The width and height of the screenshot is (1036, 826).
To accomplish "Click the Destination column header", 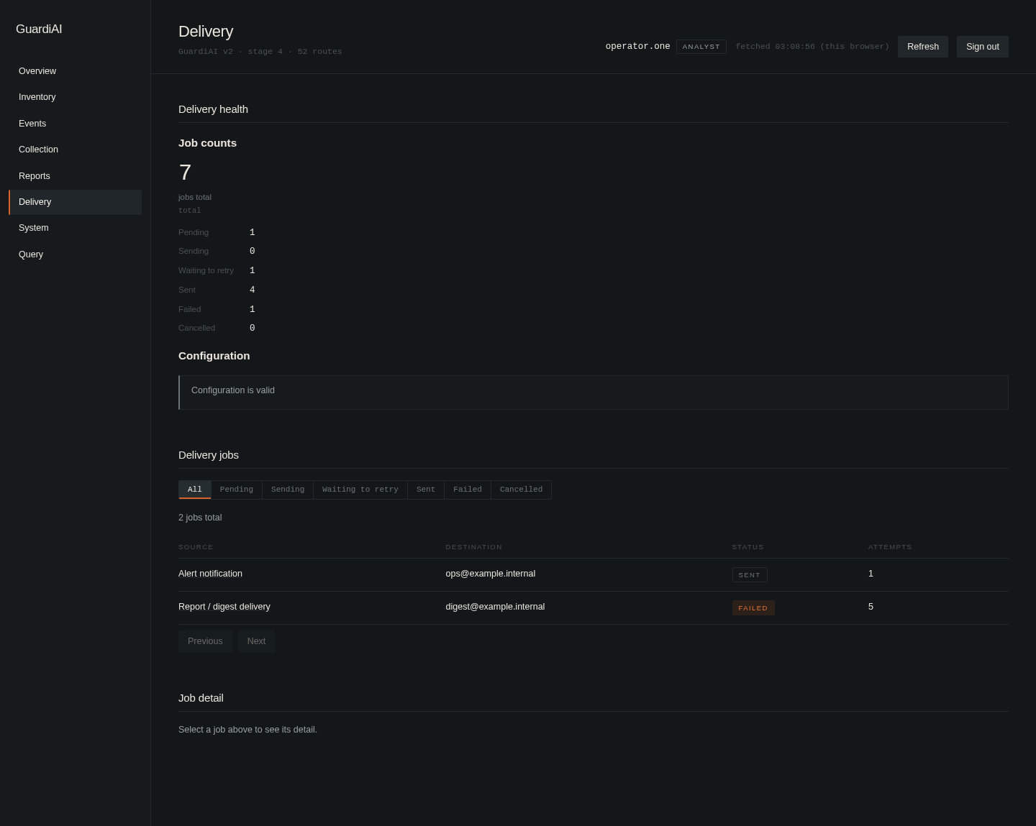I will point(474,547).
